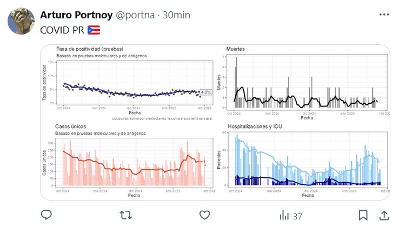Viewport: 399px width, 227px height.
Task: Open the three-dot more options menu
Action: pyautogui.click(x=383, y=16)
